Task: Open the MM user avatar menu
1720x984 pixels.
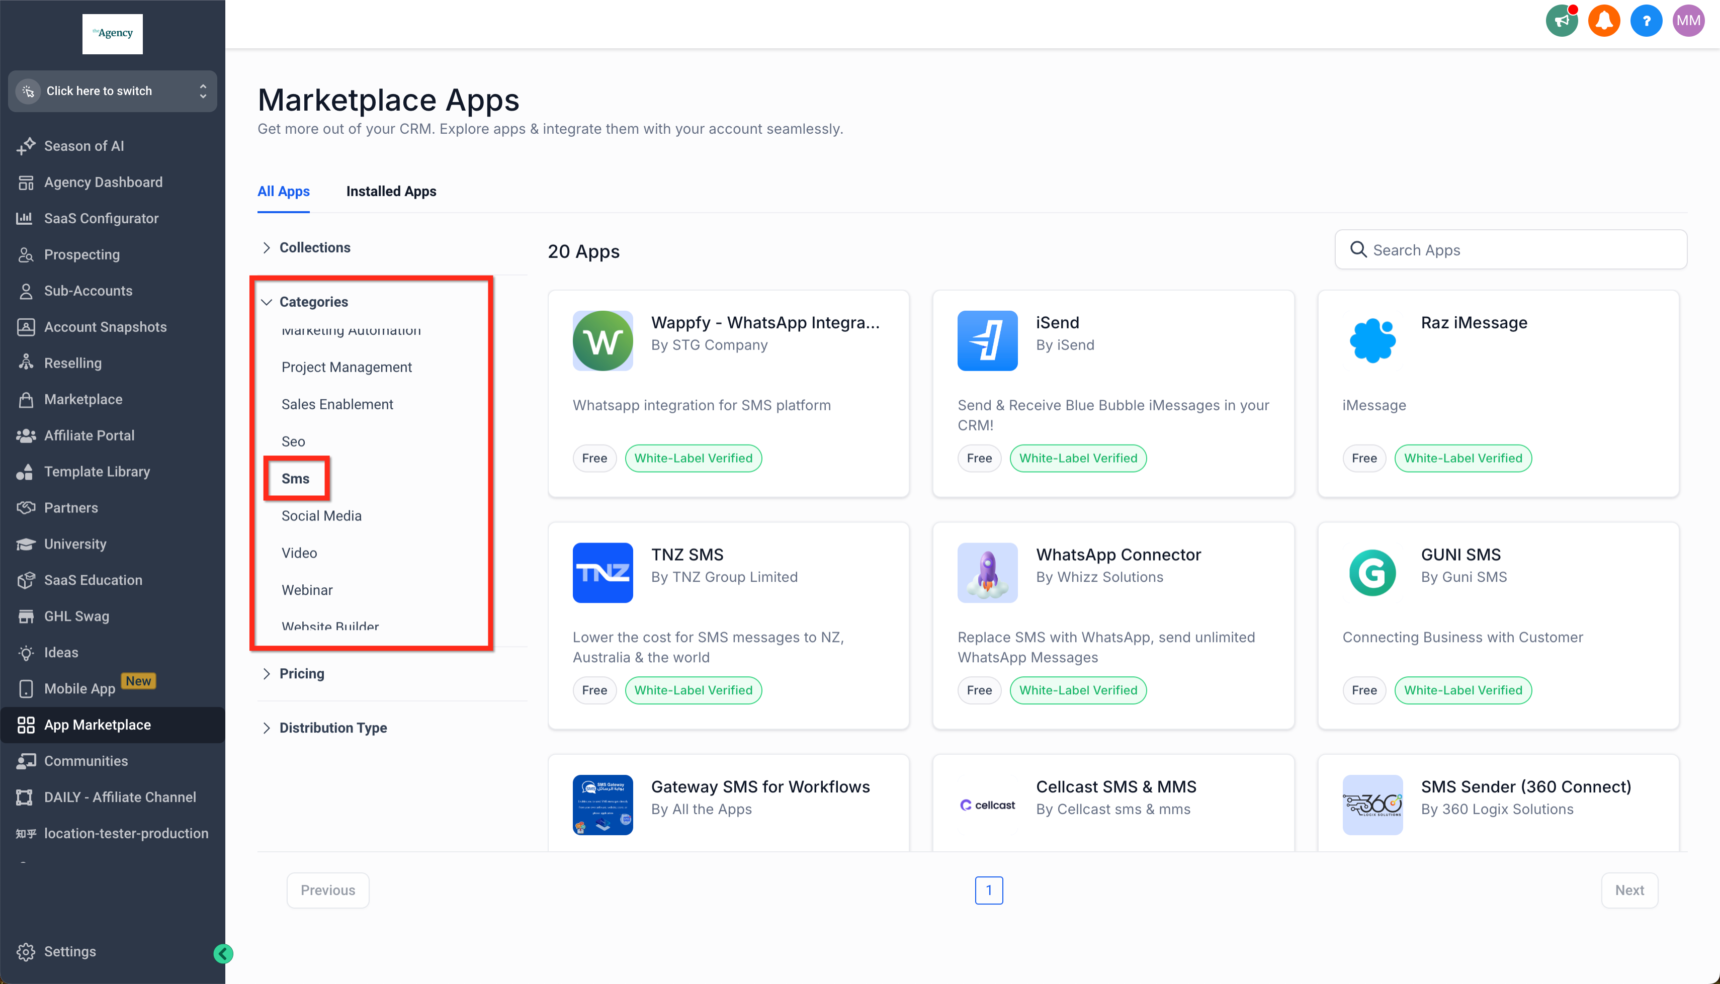Action: (x=1688, y=21)
